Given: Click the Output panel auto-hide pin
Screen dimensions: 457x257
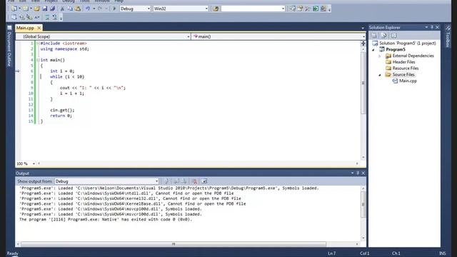Looking at the screenshot, I should [358, 173].
